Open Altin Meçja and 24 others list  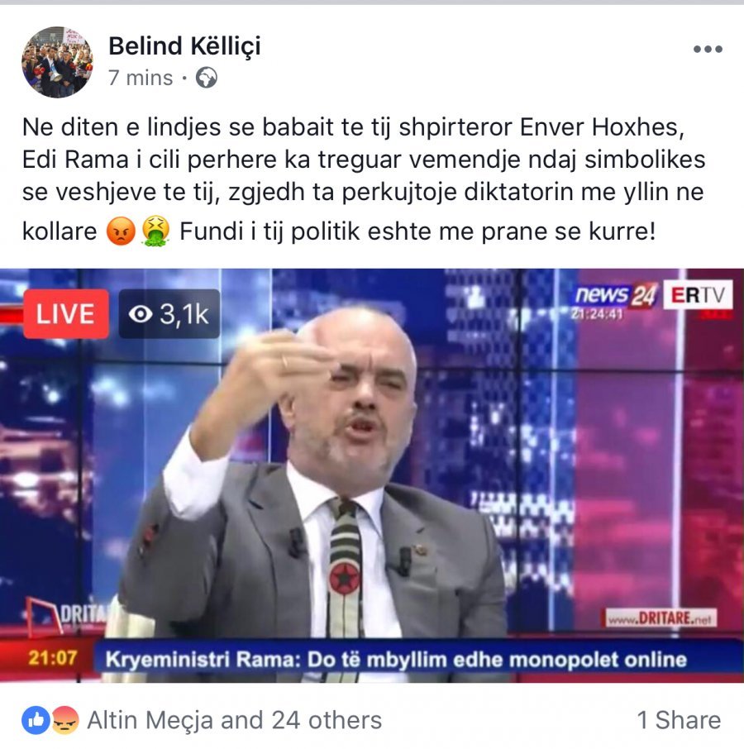tap(235, 720)
